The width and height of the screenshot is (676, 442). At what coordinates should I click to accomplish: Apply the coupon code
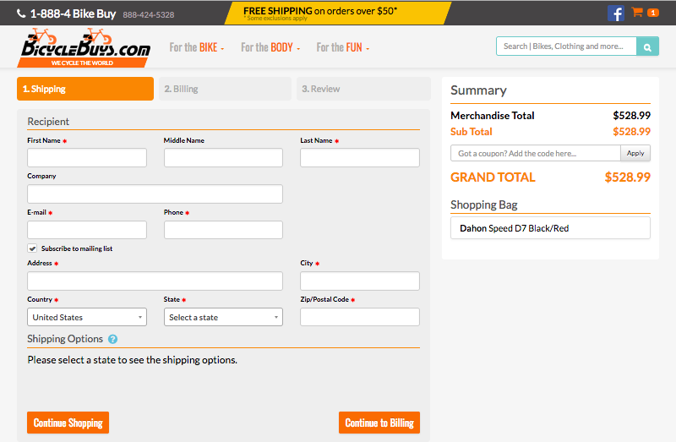pos(635,153)
